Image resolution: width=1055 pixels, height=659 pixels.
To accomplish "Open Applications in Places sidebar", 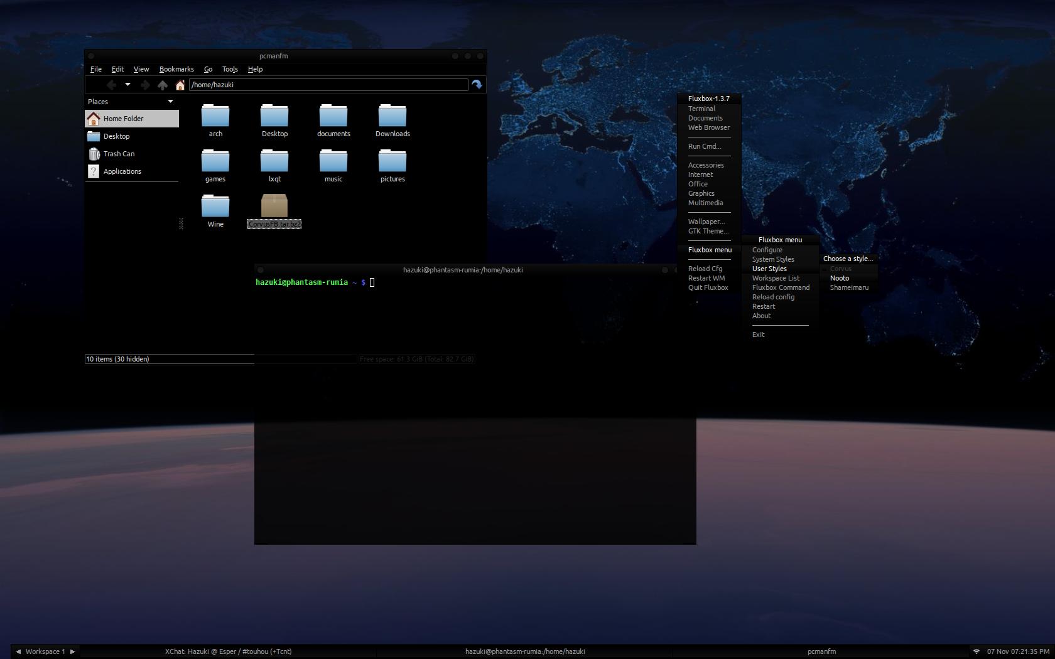I will [132, 171].
